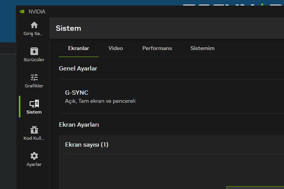Select the Sistem monitor icon in sidebar
Viewport: 284px width, 189px height.
(34, 104)
